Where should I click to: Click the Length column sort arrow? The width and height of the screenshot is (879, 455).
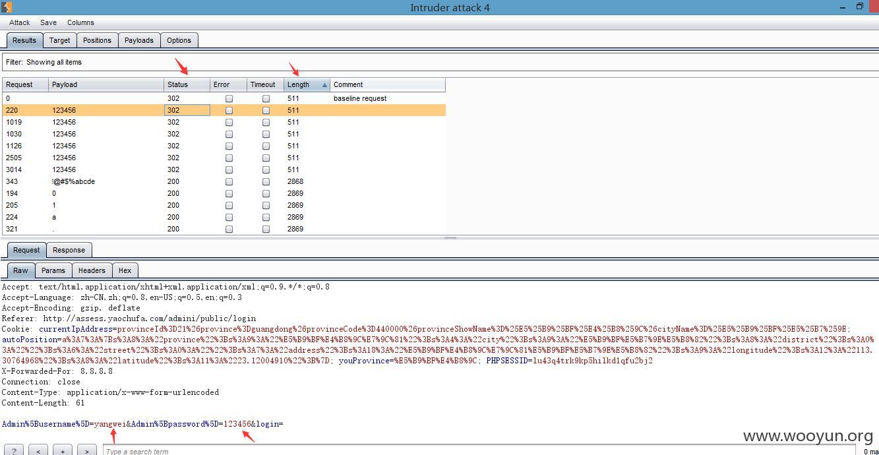(x=324, y=85)
